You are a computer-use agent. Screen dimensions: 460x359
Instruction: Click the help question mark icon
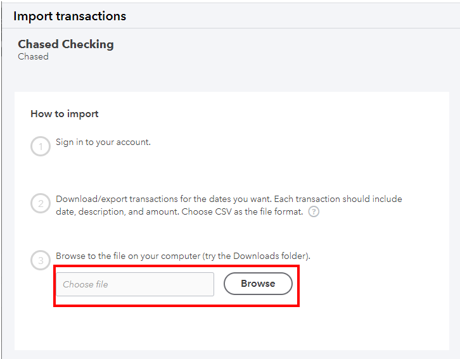(314, 212)
